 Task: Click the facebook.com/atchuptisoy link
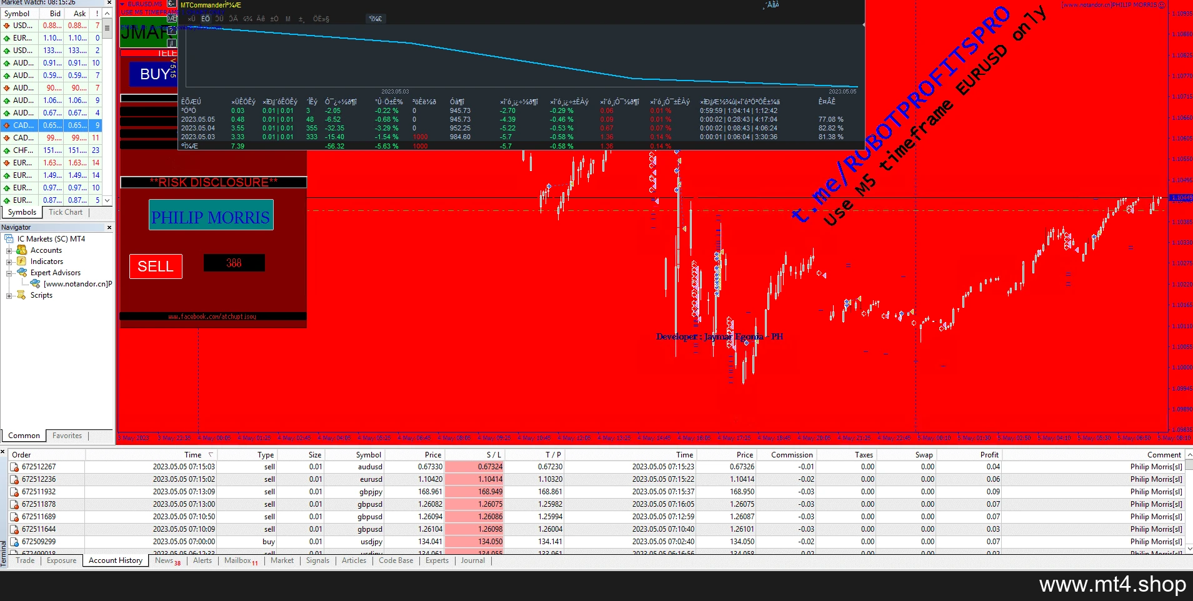(x=212, y=316)
